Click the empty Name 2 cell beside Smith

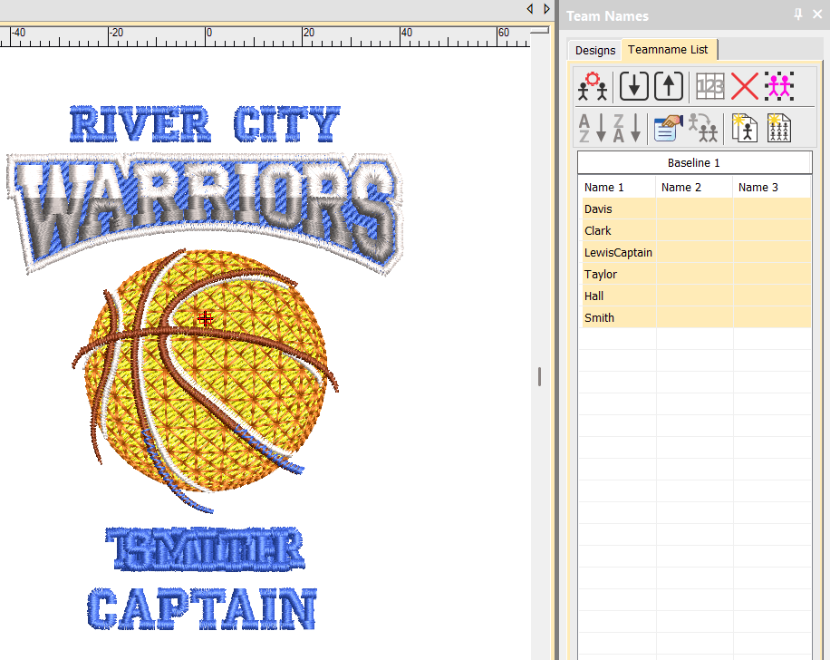[693, 318]
